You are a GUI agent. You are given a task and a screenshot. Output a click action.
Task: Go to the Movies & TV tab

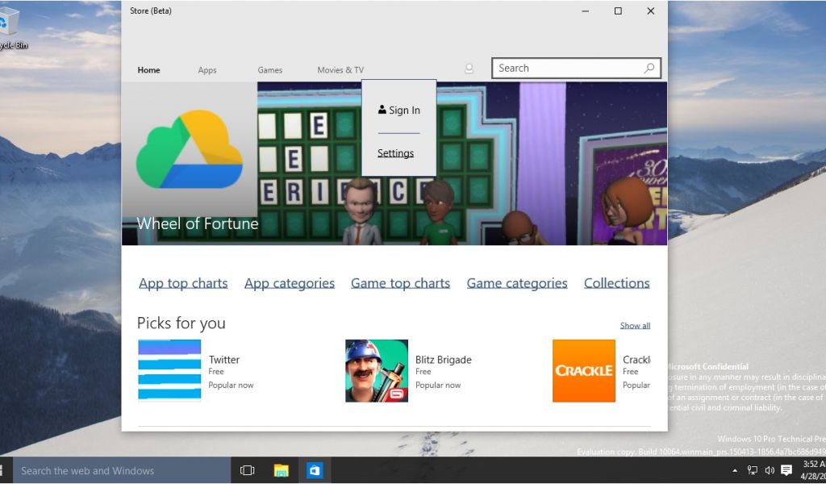(340, 70)
